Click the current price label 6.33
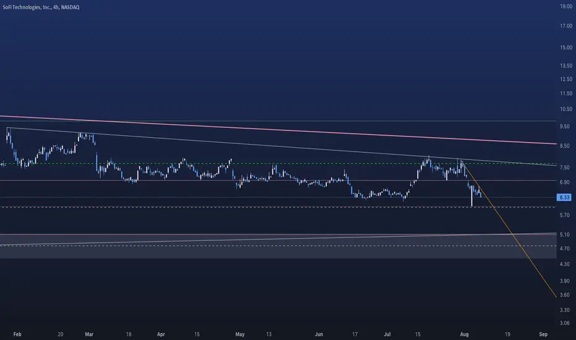The image size is (576, 340). pos(564,197)
